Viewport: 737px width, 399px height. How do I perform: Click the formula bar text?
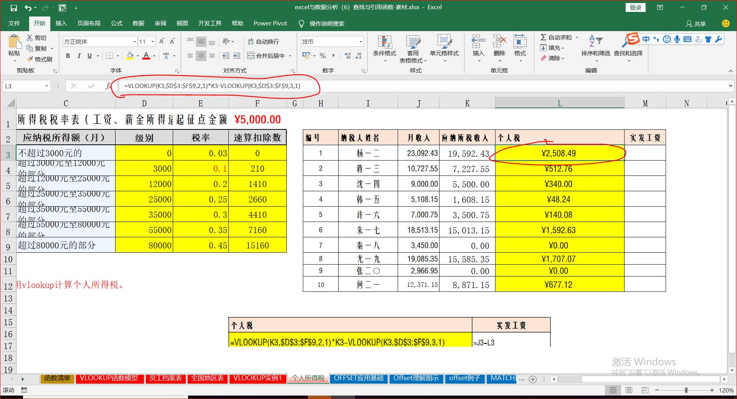pyautogui.click(x=212, y=86)
